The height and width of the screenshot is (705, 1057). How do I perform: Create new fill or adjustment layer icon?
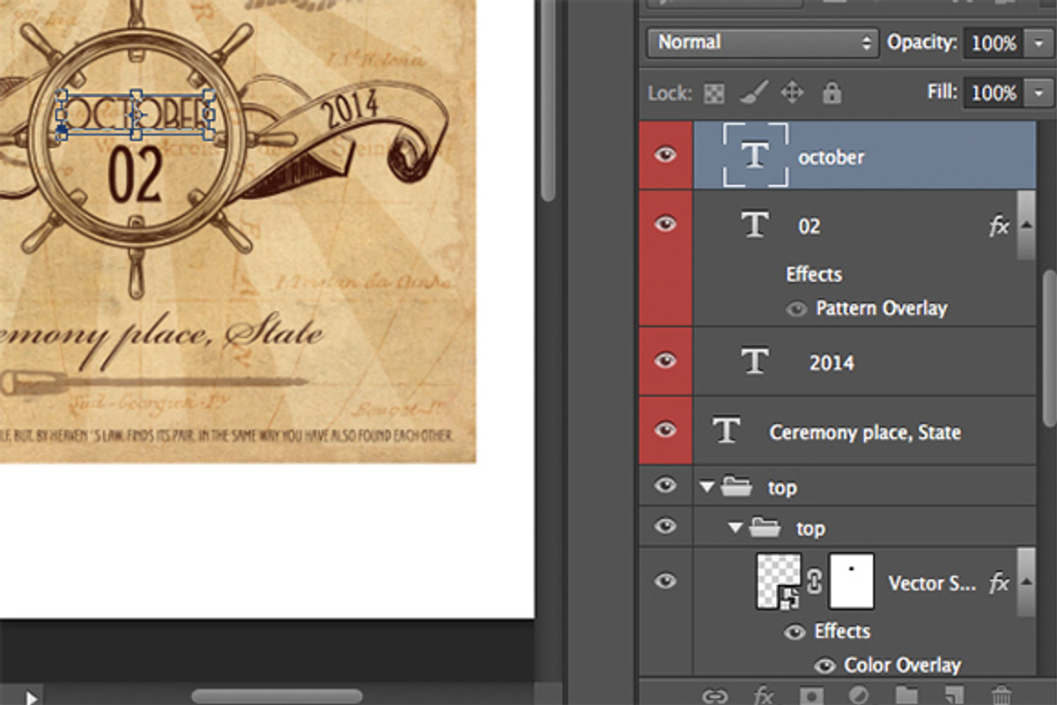tap(859, 695)
